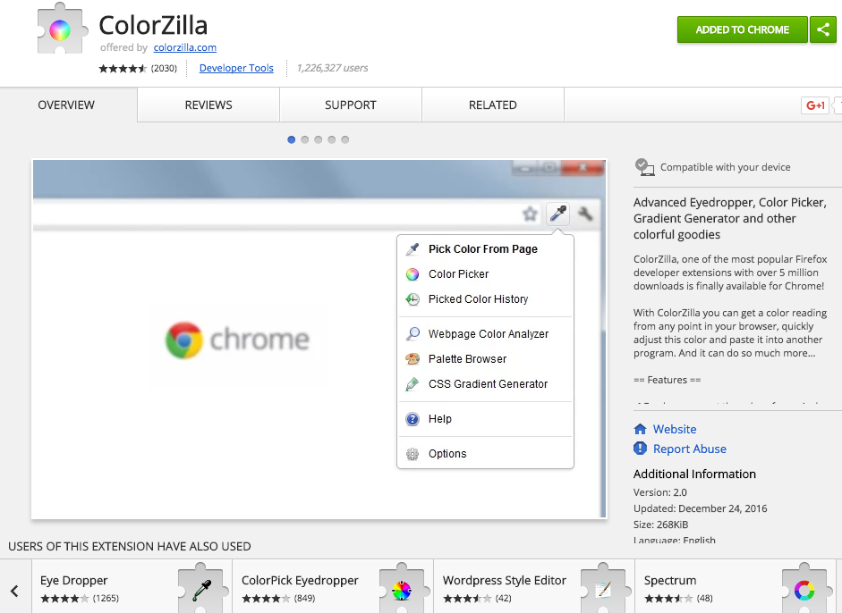Open the Wordpress Style Editor extension title
This screenshot has width=842, height=613.
[505, 580]
